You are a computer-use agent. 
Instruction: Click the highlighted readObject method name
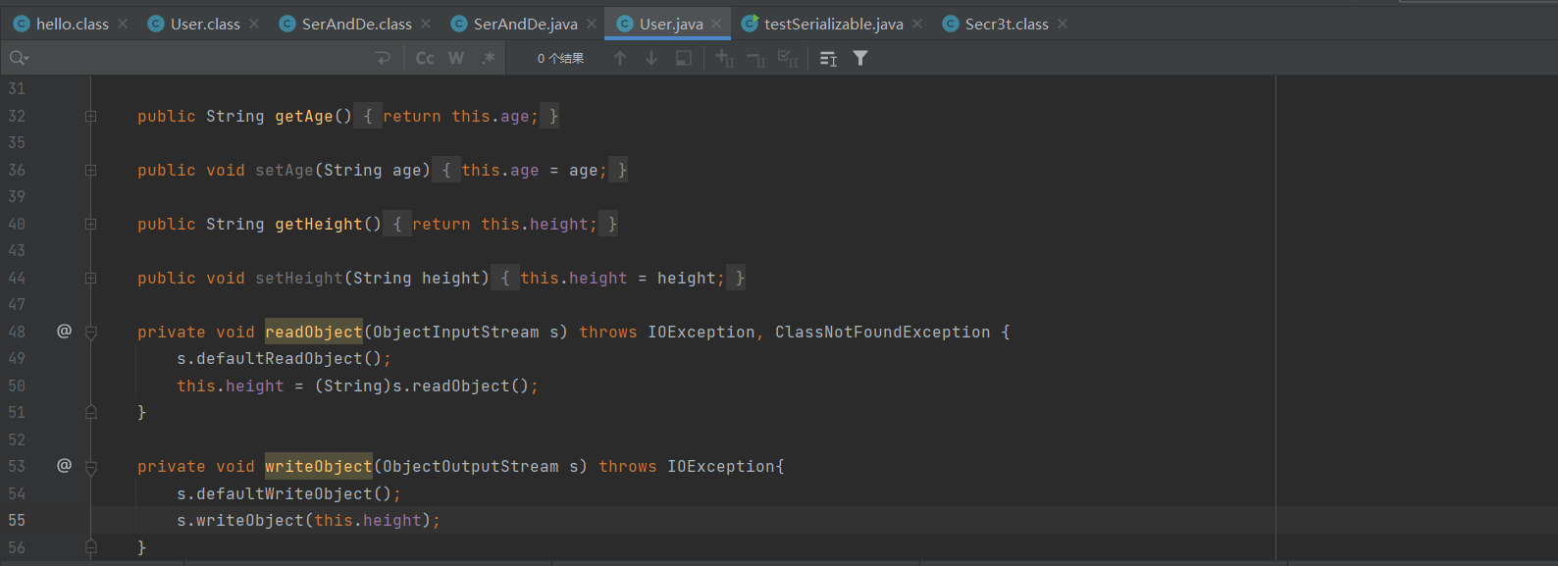[x=314, y=332]
